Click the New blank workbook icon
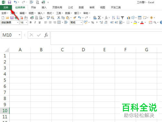 (3, 18)
